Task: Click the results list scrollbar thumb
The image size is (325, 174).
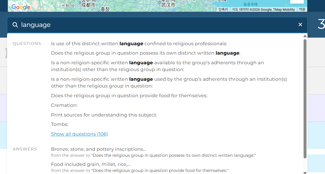Action: (305, 98)
